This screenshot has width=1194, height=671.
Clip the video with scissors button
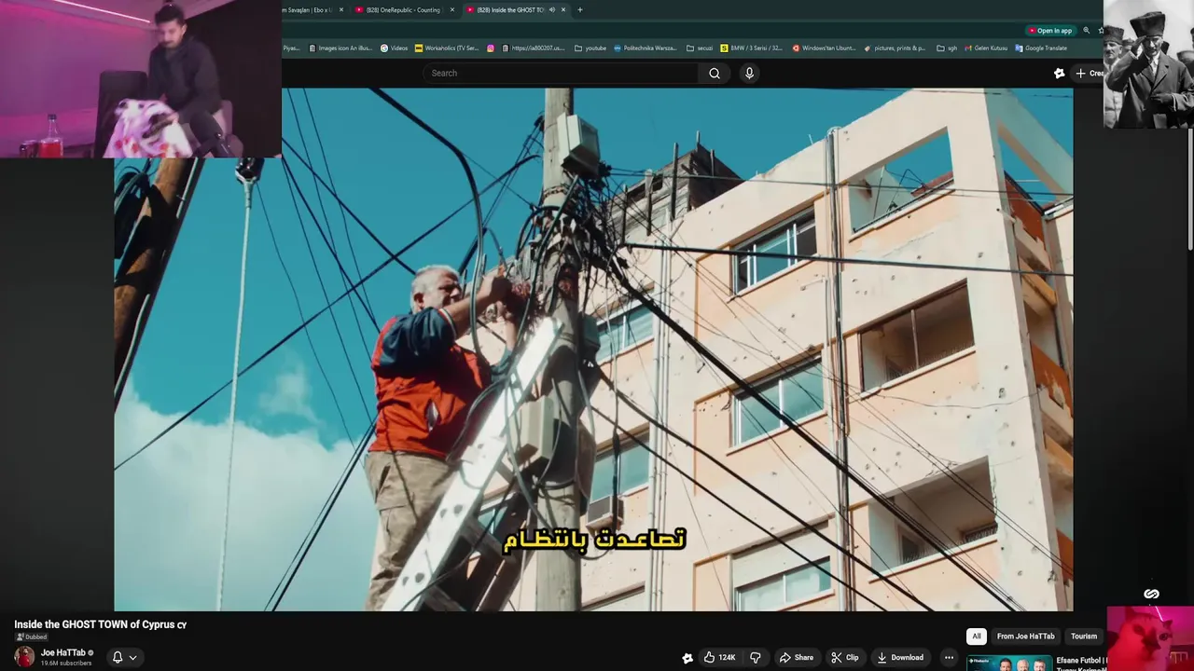click(845, 657)
